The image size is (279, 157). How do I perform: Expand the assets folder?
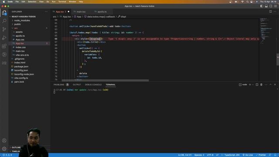(19, 32)
